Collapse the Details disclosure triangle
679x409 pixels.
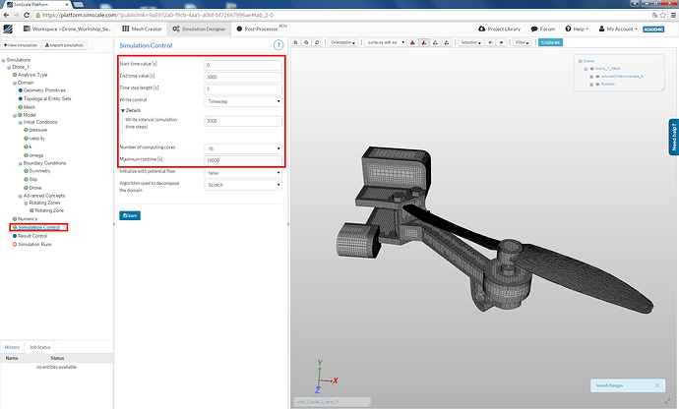coord(122,110)
